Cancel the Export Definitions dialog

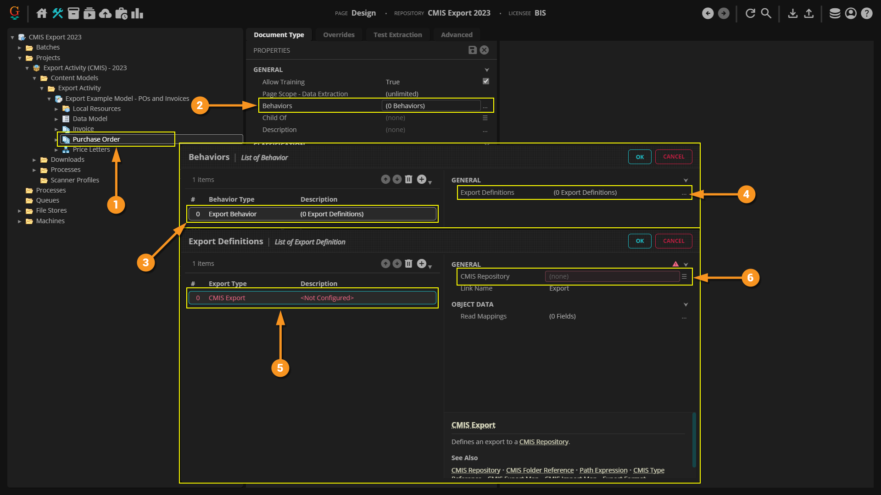point(673,241)
